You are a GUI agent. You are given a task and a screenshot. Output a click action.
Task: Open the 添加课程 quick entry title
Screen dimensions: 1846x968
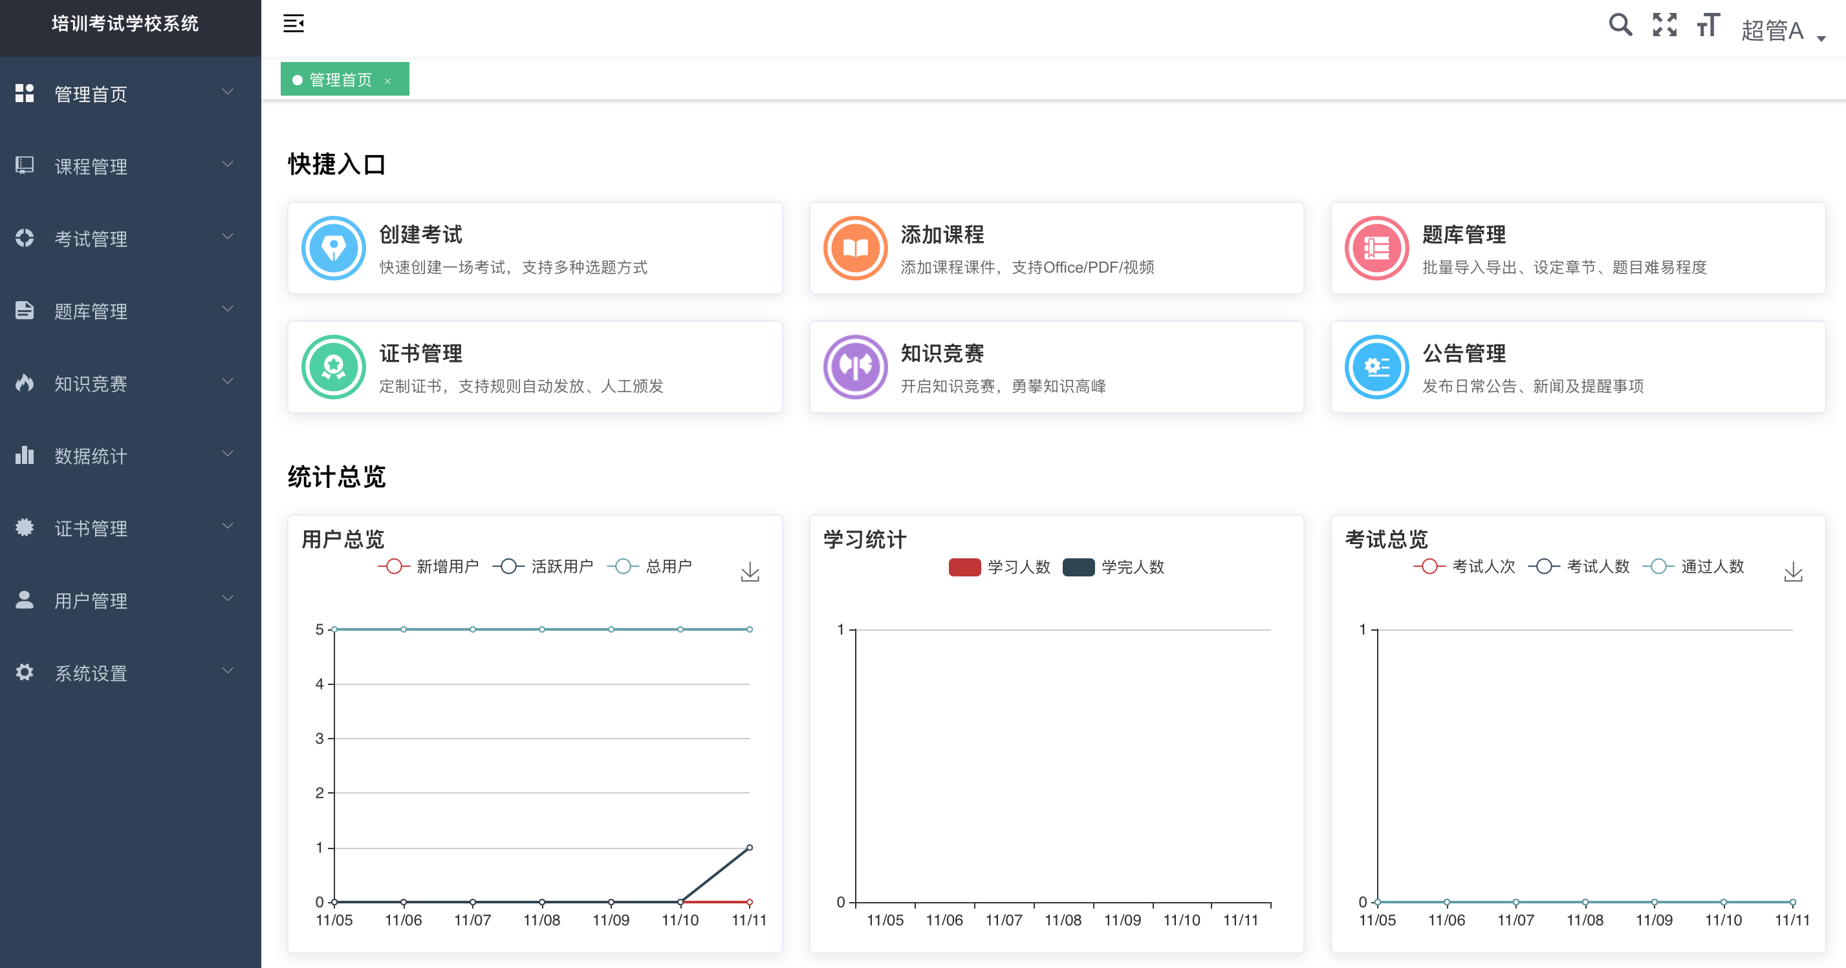942,234
